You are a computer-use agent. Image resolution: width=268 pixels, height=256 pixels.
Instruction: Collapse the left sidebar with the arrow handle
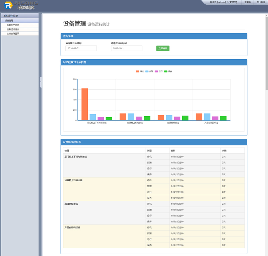click(x=41, y=82)
